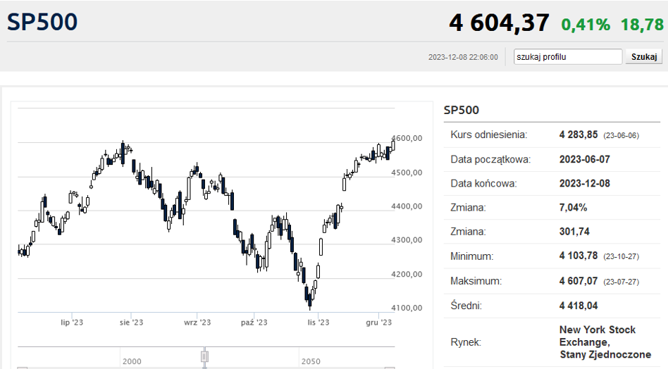The height and width of the screenshot is (369, 668).
Task: Click the 'sie '23' axis label
Action: click(131, 323)
